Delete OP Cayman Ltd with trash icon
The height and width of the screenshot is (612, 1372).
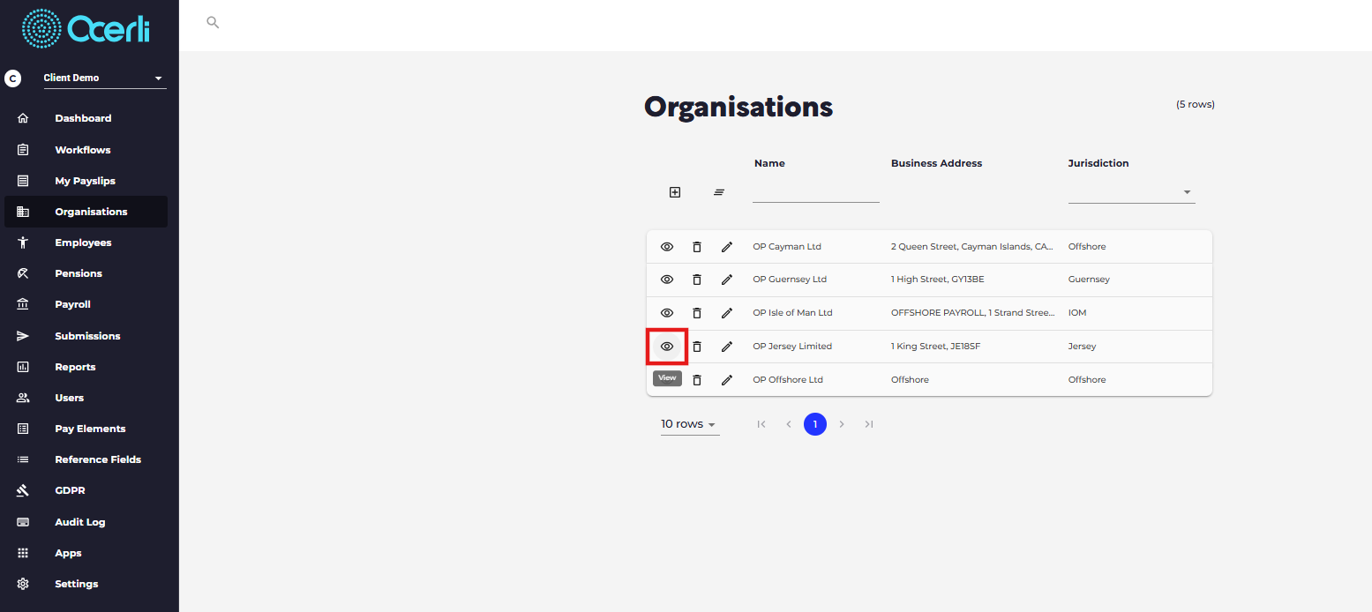697,247
